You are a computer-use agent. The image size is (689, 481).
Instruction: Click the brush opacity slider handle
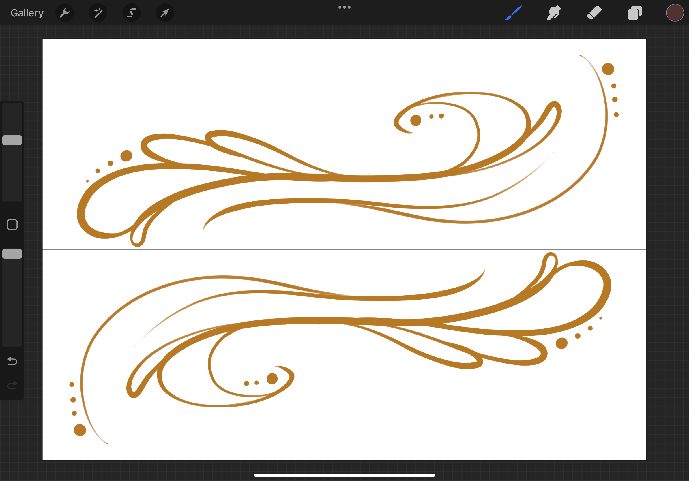point(12,254)
